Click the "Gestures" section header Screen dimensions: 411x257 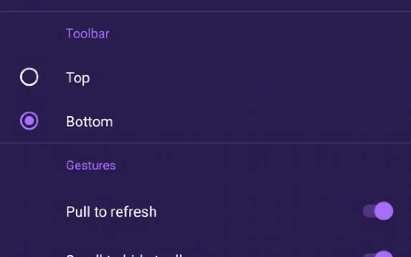coord(91,165)
